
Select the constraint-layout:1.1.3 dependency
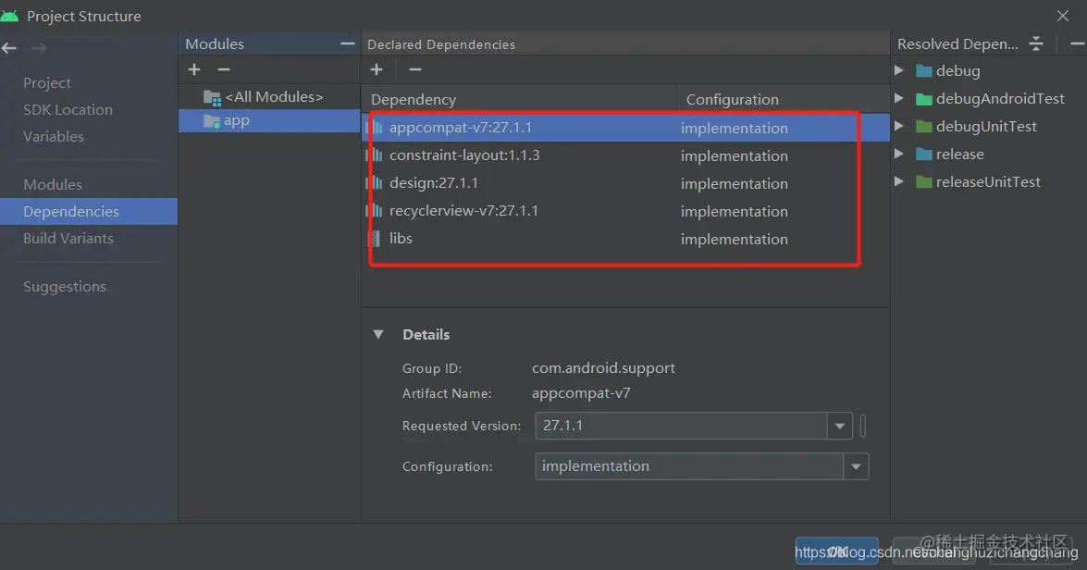click(x=625, y=155)
